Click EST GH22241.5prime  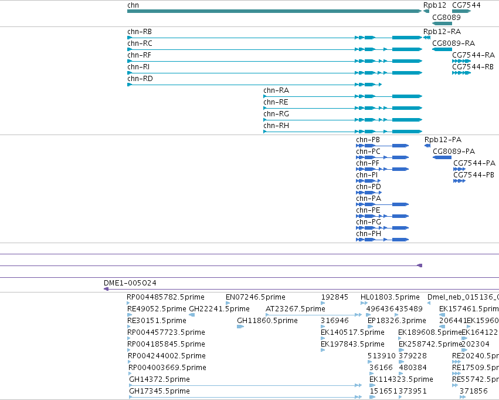point(219,309)
